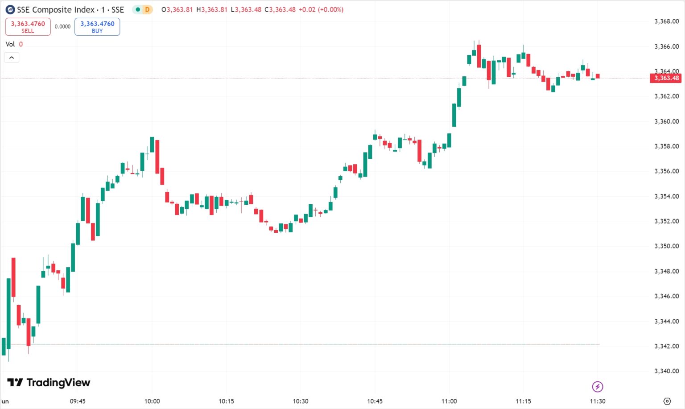This screenshot has width=685, height=409.
Task: Select the Vol indicator label
Action: coord(10,44)
